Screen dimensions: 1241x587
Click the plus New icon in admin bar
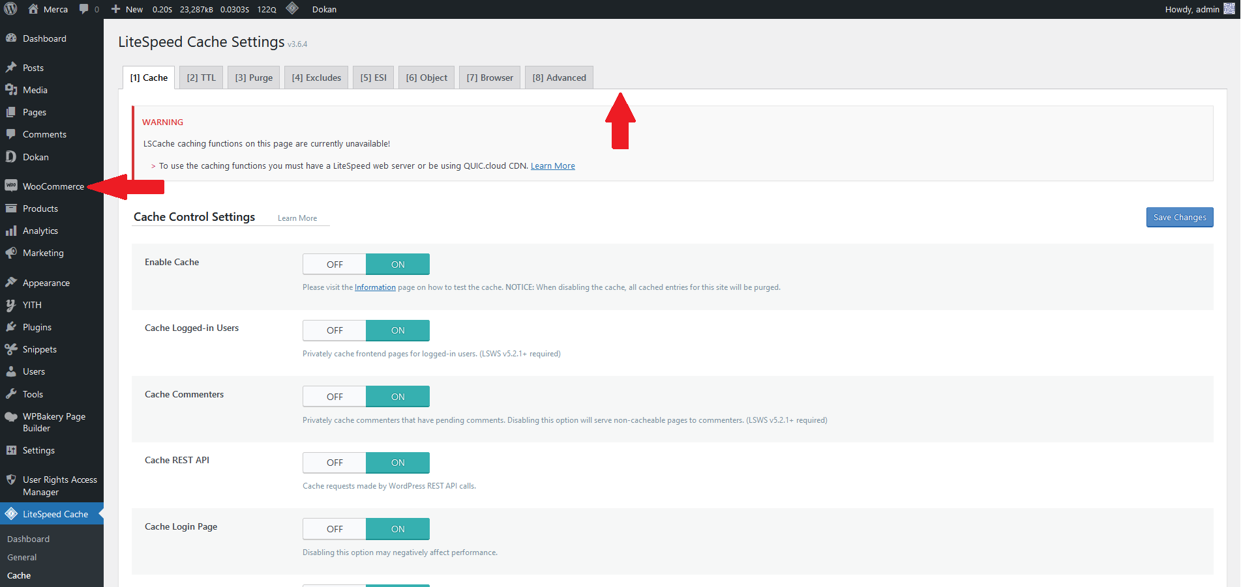tap(115, 9)
